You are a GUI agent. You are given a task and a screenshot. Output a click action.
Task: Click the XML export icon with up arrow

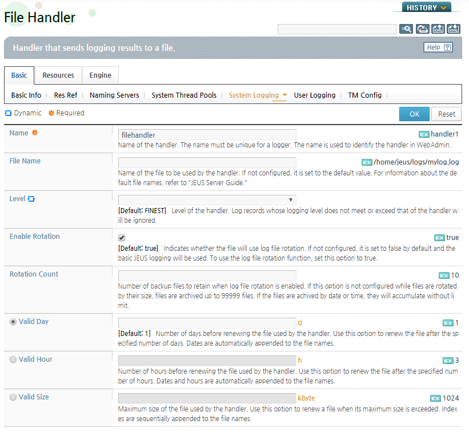point(438,29)
